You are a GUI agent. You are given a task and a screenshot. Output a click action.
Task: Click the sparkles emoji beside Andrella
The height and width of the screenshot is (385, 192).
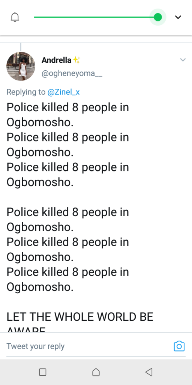(76, 60)
